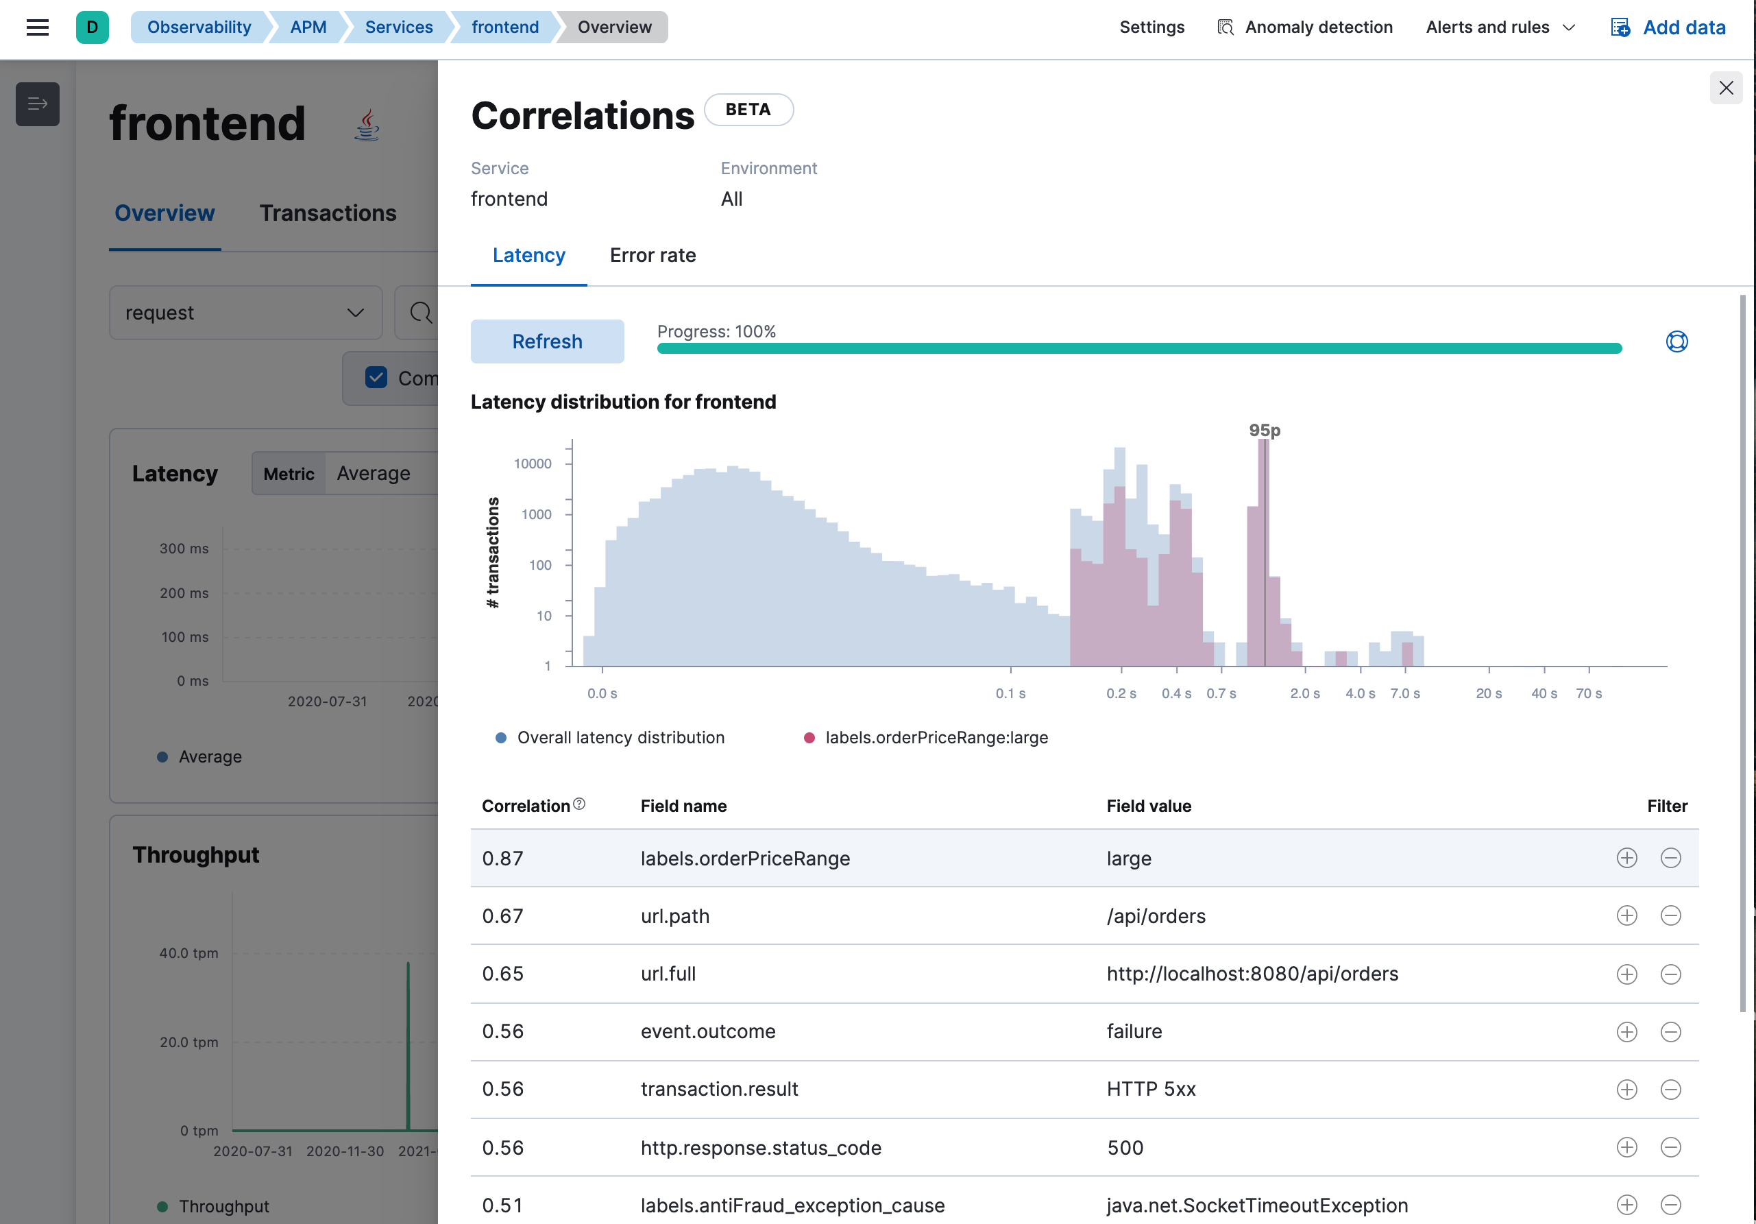Toggle labels.orderPriceRange:large legend series
This screenshot has height=1224, width=1756.
coord(936,737)
